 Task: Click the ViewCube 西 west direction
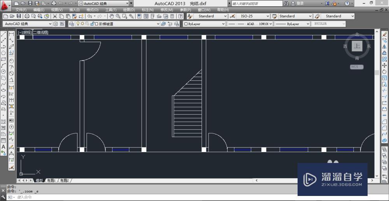click(345, 46)
